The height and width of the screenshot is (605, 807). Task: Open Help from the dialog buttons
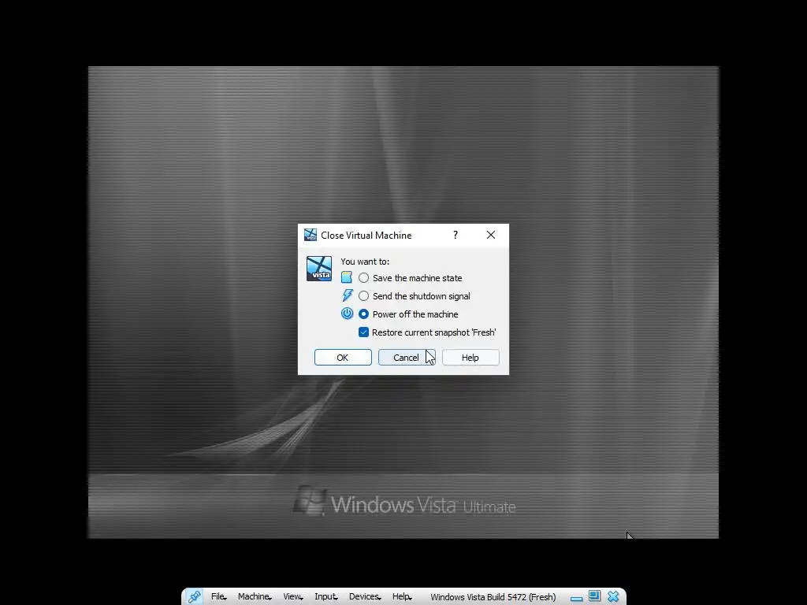[x=470, y=358]
